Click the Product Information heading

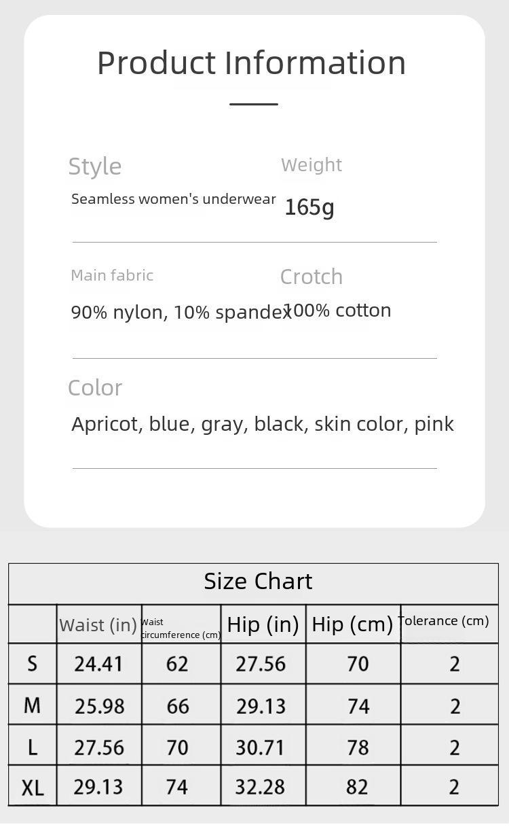[252, 63]
